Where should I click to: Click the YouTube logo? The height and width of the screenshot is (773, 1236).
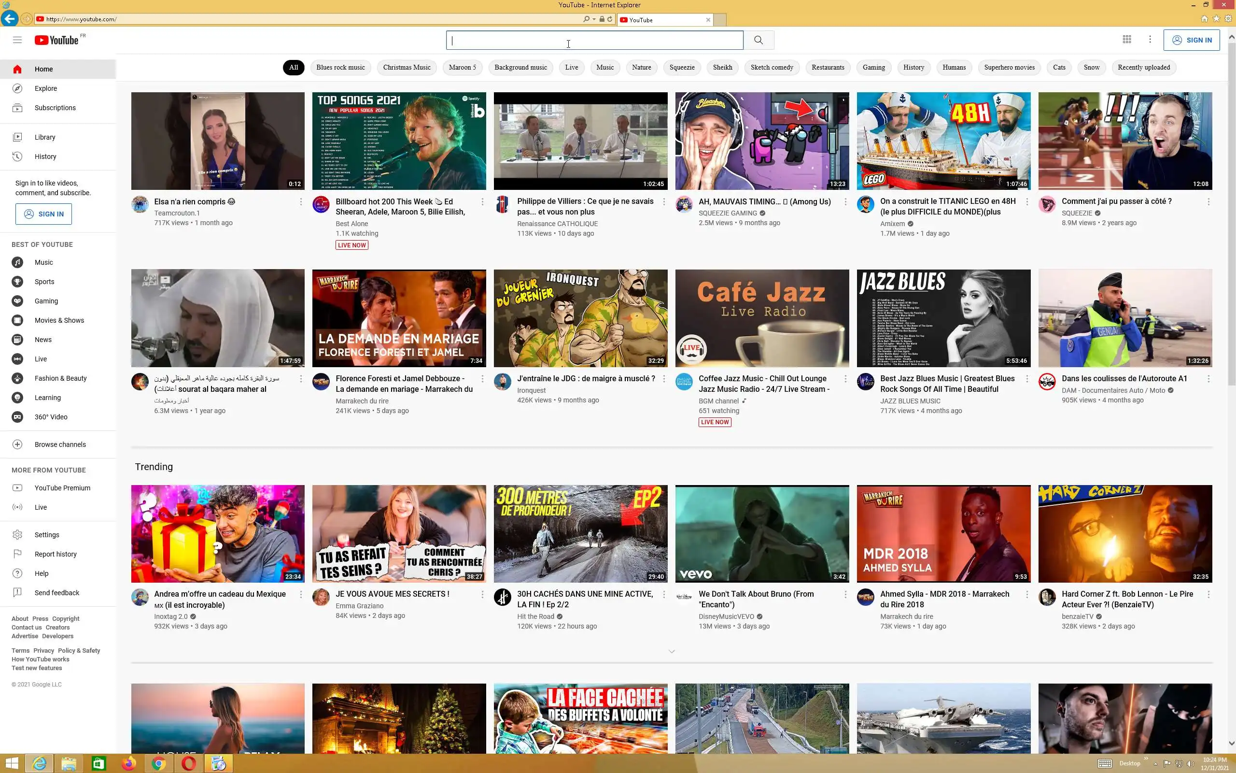[x=56, y=40]
